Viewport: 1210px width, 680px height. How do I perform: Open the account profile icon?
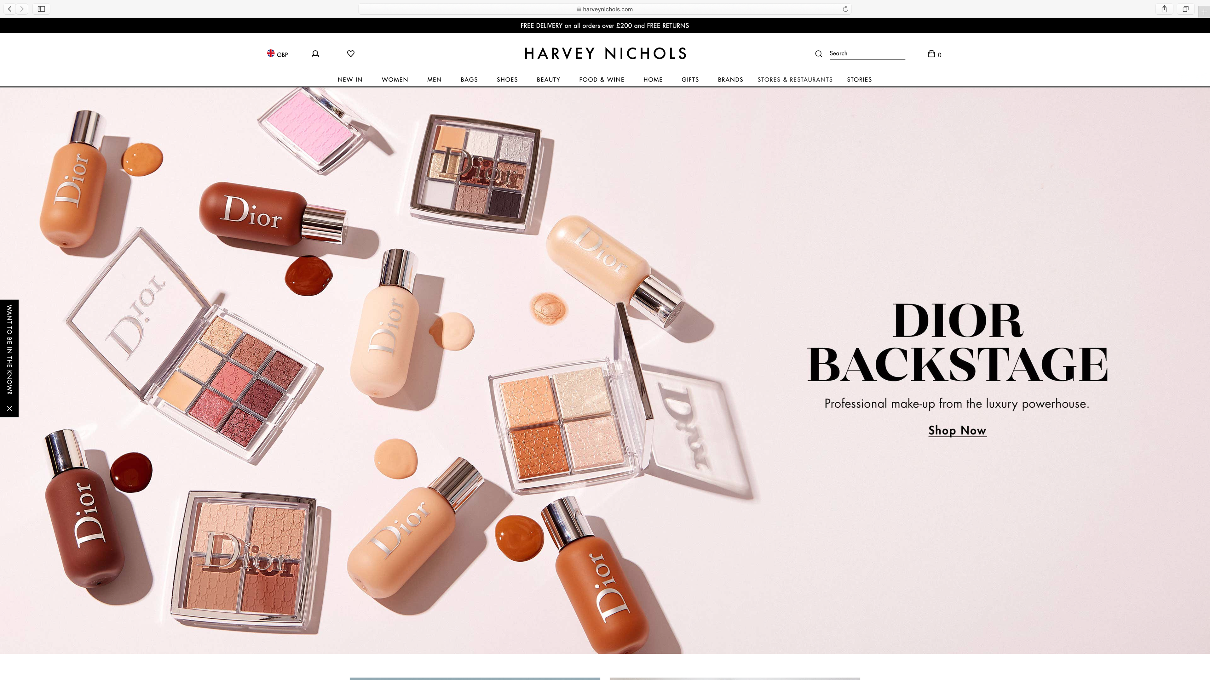[x=315, y=54]
